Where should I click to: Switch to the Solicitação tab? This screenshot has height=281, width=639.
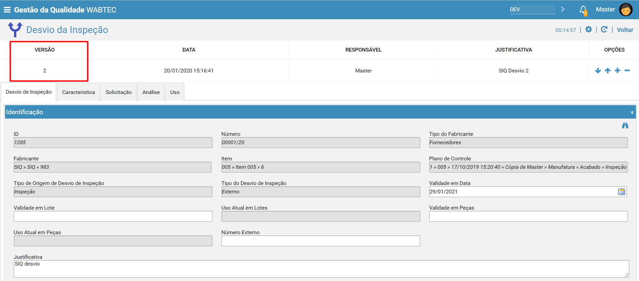tap(119, 92)
